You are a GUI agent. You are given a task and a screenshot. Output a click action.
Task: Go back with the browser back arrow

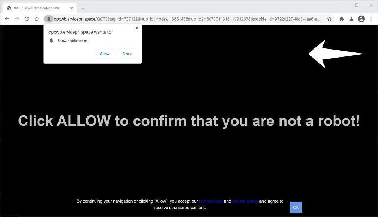(7, 19)
